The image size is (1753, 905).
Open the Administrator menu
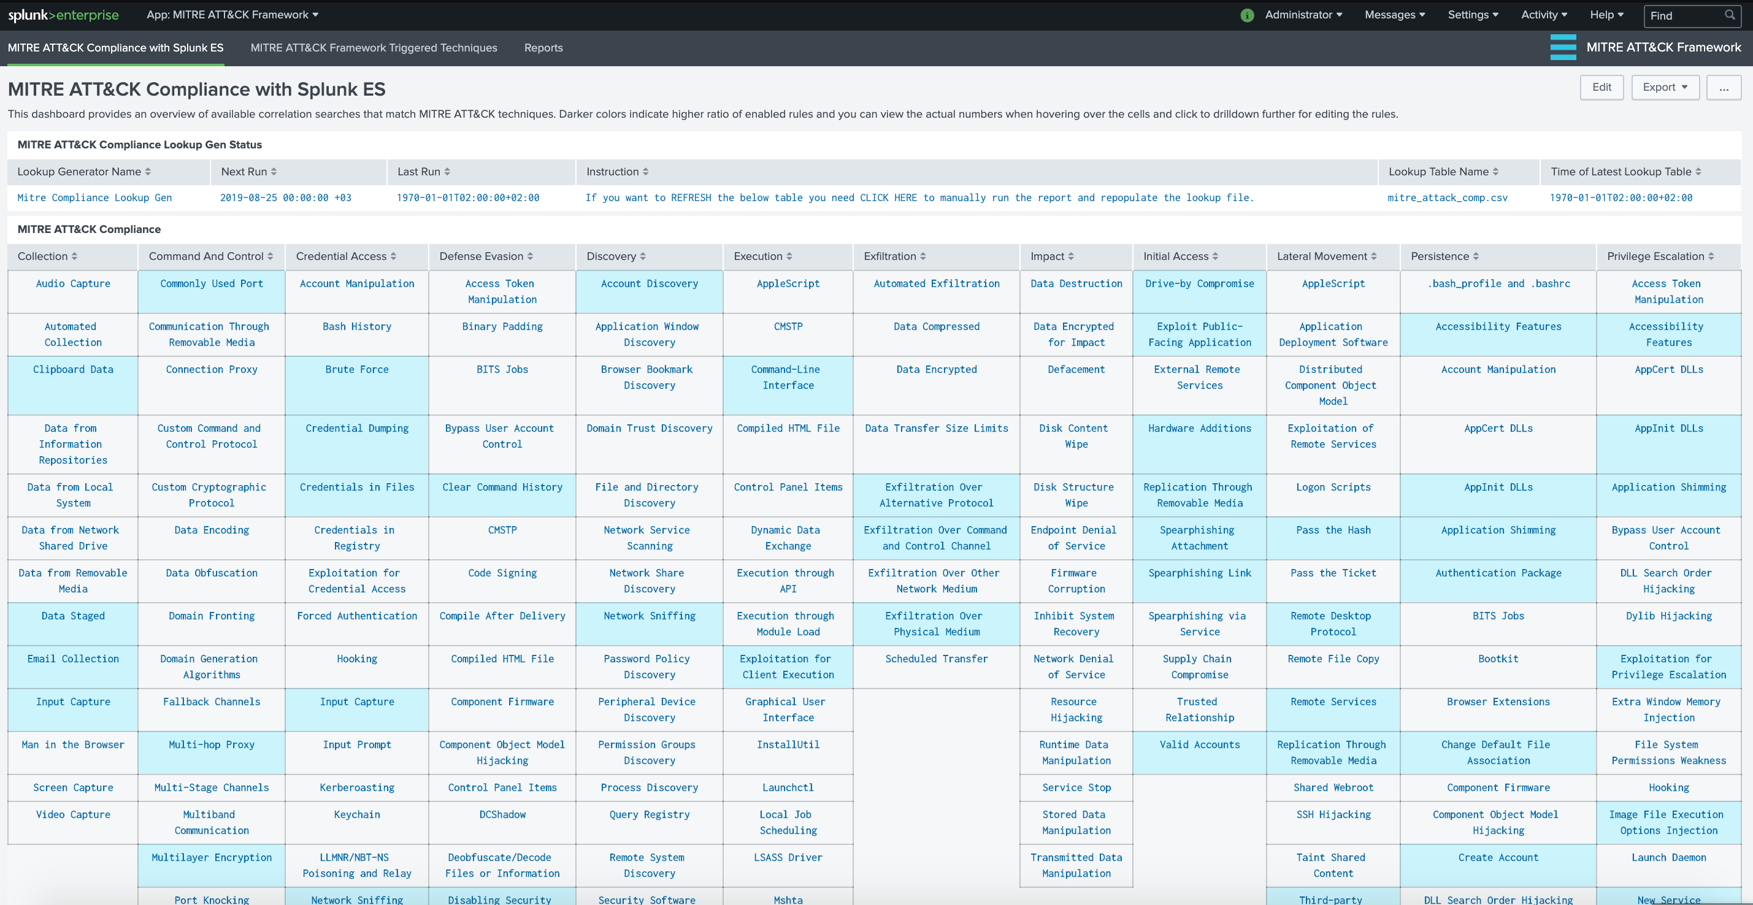(x=1303, y=15)
